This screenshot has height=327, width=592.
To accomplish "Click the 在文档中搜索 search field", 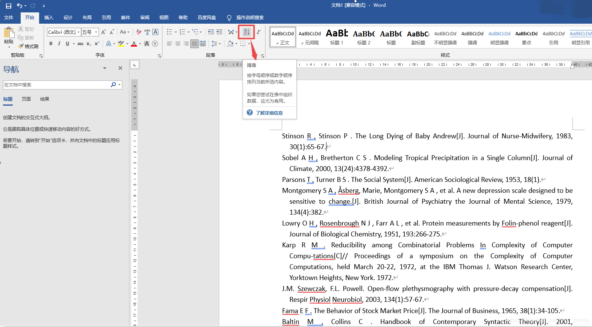I will tap(56, 85).
